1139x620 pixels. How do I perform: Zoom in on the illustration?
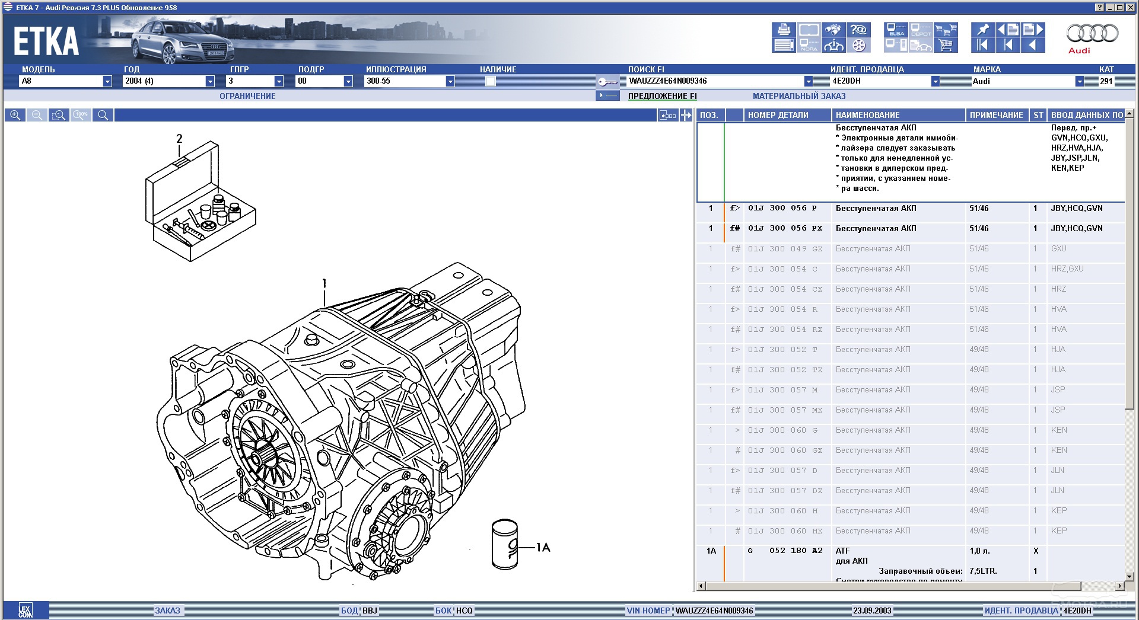coord(15,115)
